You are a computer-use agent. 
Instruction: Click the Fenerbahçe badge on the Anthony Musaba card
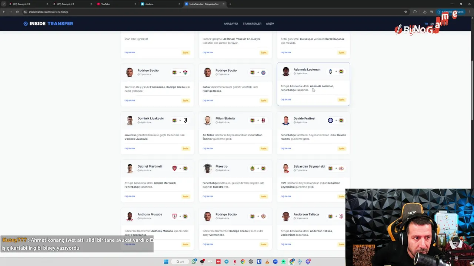click(x=185, y=216)
